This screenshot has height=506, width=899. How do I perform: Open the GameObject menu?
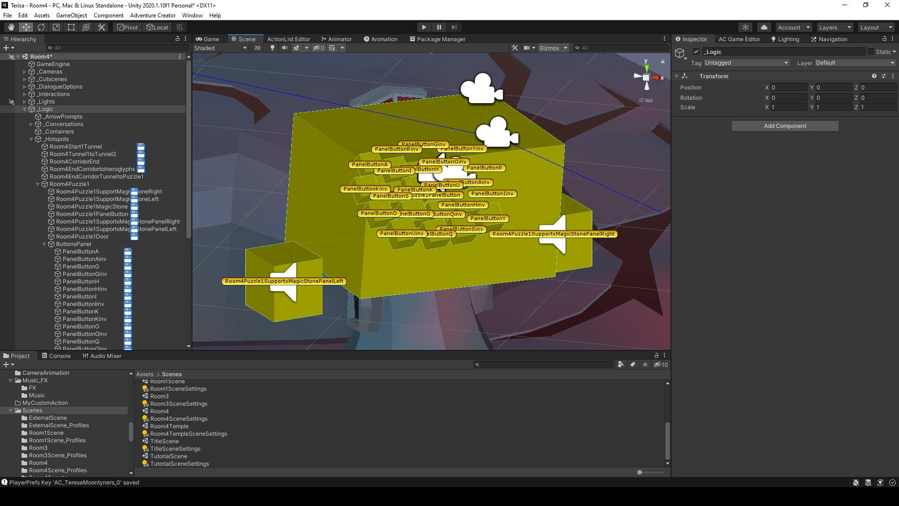pyautogui.click(x=72, y=15)
